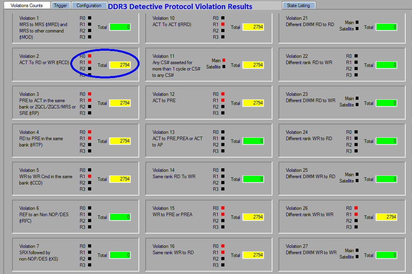Click Violation 23 Satellite indicator
This screenshot has height=274, width=412.
[357, 105]
